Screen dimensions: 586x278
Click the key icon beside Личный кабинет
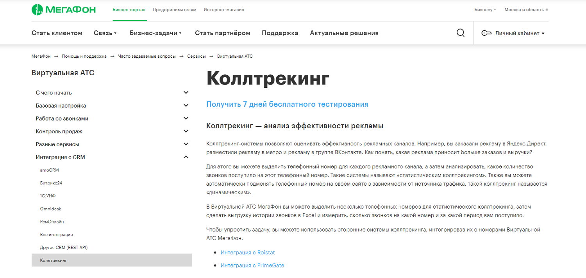[486, 33]
